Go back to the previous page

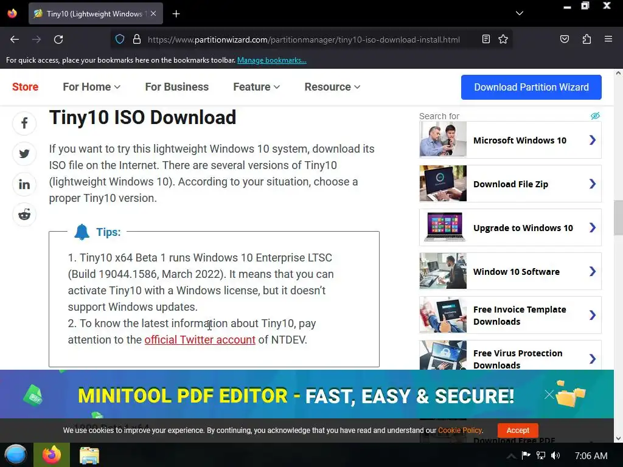click(15, 40)
